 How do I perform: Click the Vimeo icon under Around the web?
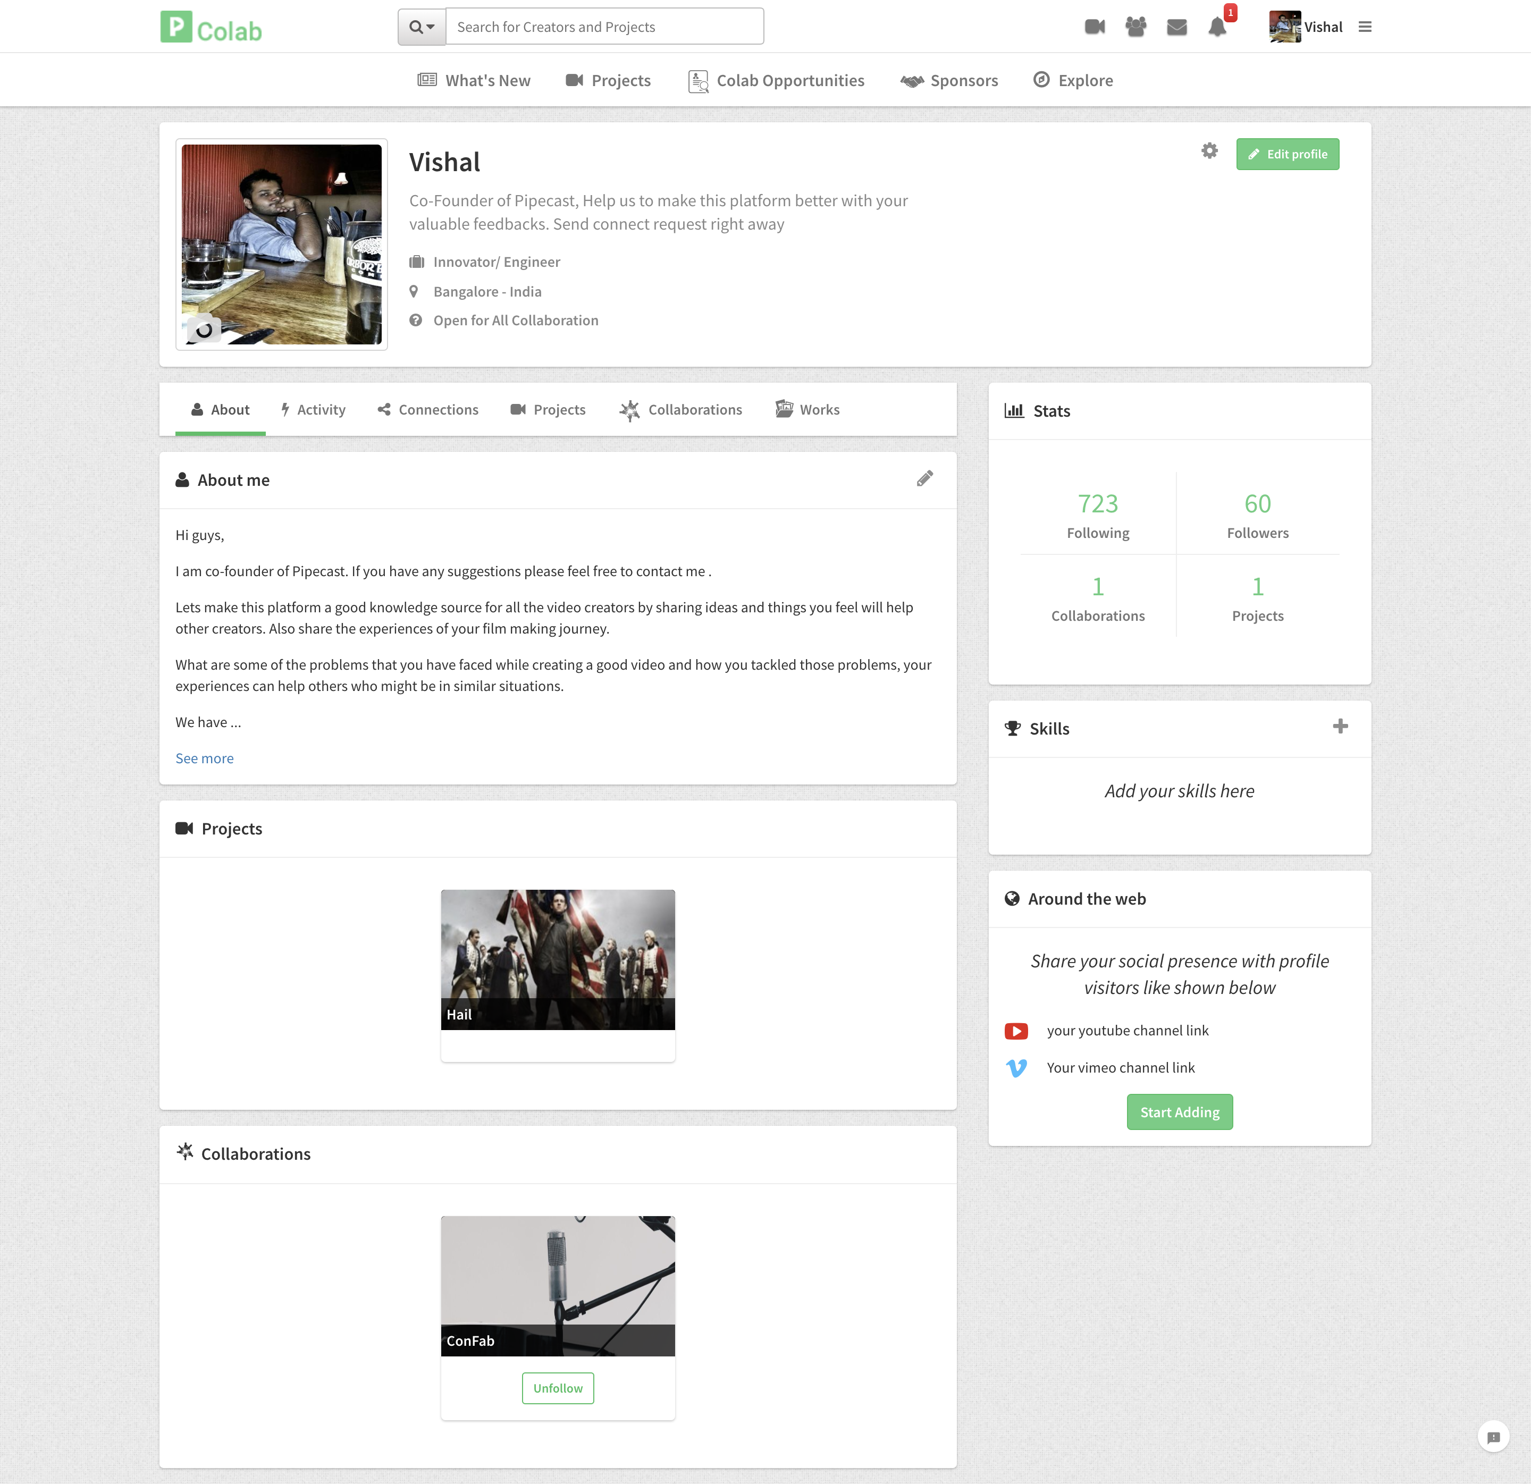[1015, 1068]
